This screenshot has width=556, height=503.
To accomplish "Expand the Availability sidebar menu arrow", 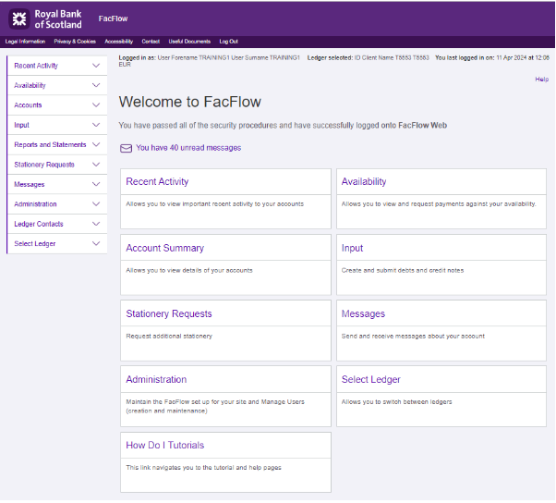I will pyautogui.click(x=96, y=85).
